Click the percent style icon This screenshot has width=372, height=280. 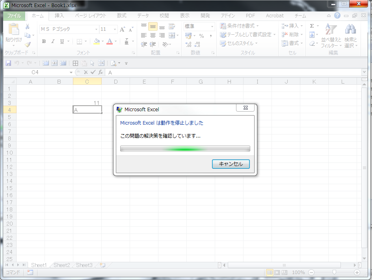201,36
